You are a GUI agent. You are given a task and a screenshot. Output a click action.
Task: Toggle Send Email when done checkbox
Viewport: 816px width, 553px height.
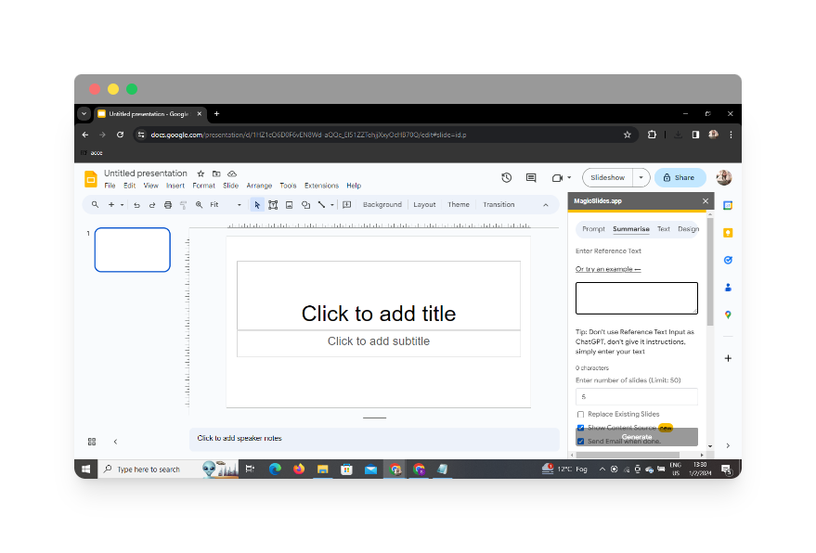pyautogui.click(x=581, y=442)
